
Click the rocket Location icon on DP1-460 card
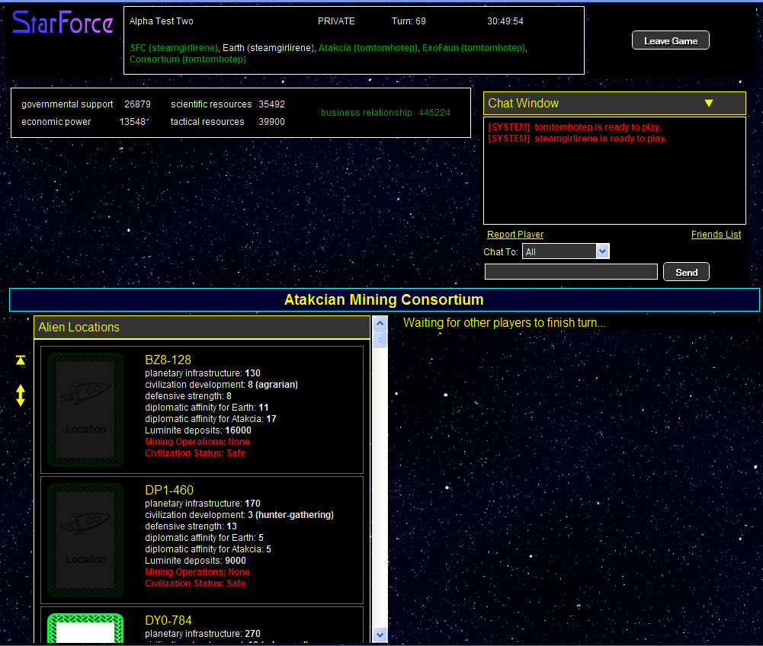(x=85, y=539)
